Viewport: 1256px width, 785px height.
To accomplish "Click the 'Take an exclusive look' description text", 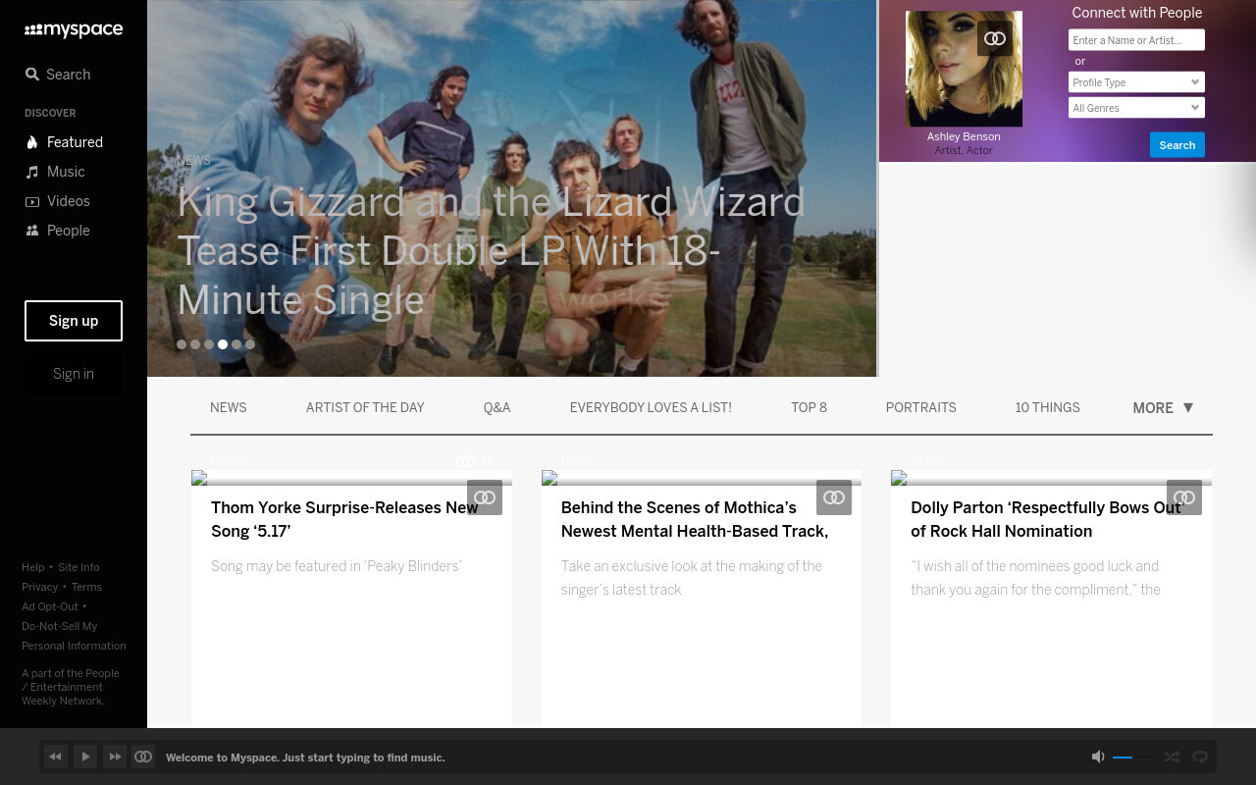I will pyautogui.click(x=692, y=578).
